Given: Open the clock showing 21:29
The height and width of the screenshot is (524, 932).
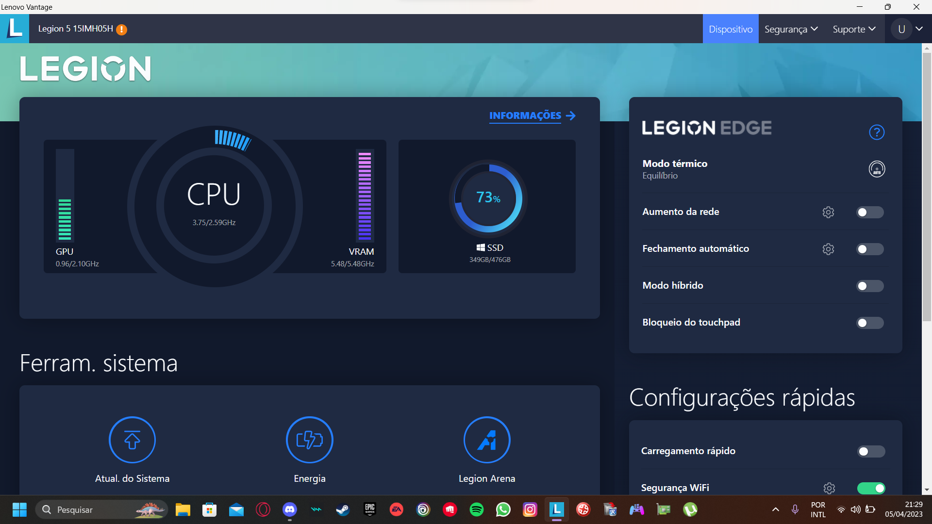Looking at the screenshot, I should [x=904, y=509].
